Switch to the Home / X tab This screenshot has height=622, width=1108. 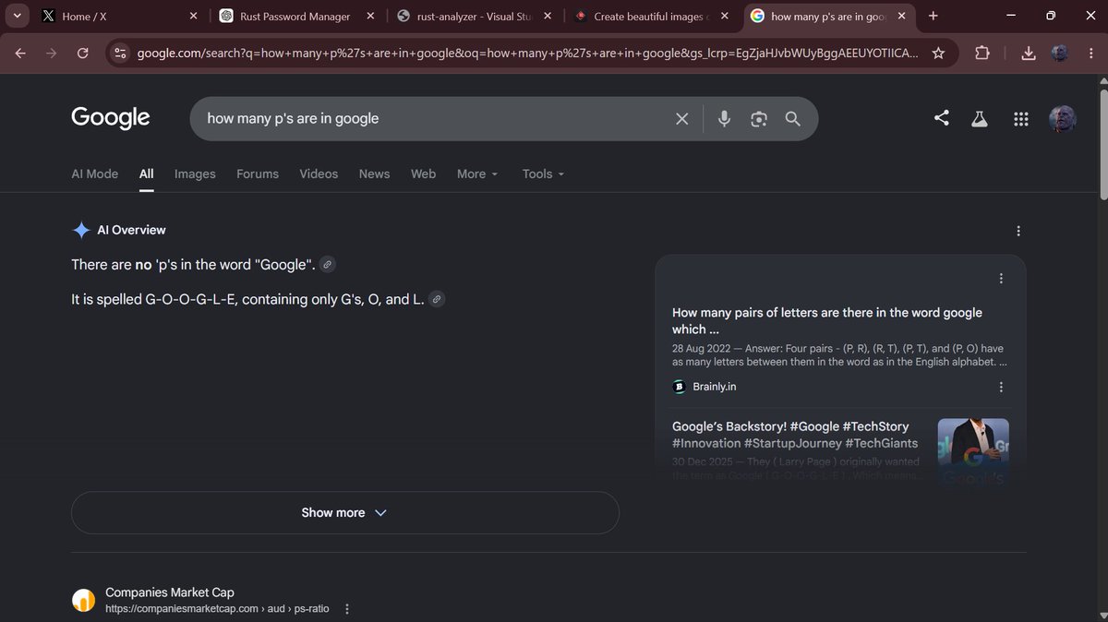pyautogui.click(x=116, y=16)
